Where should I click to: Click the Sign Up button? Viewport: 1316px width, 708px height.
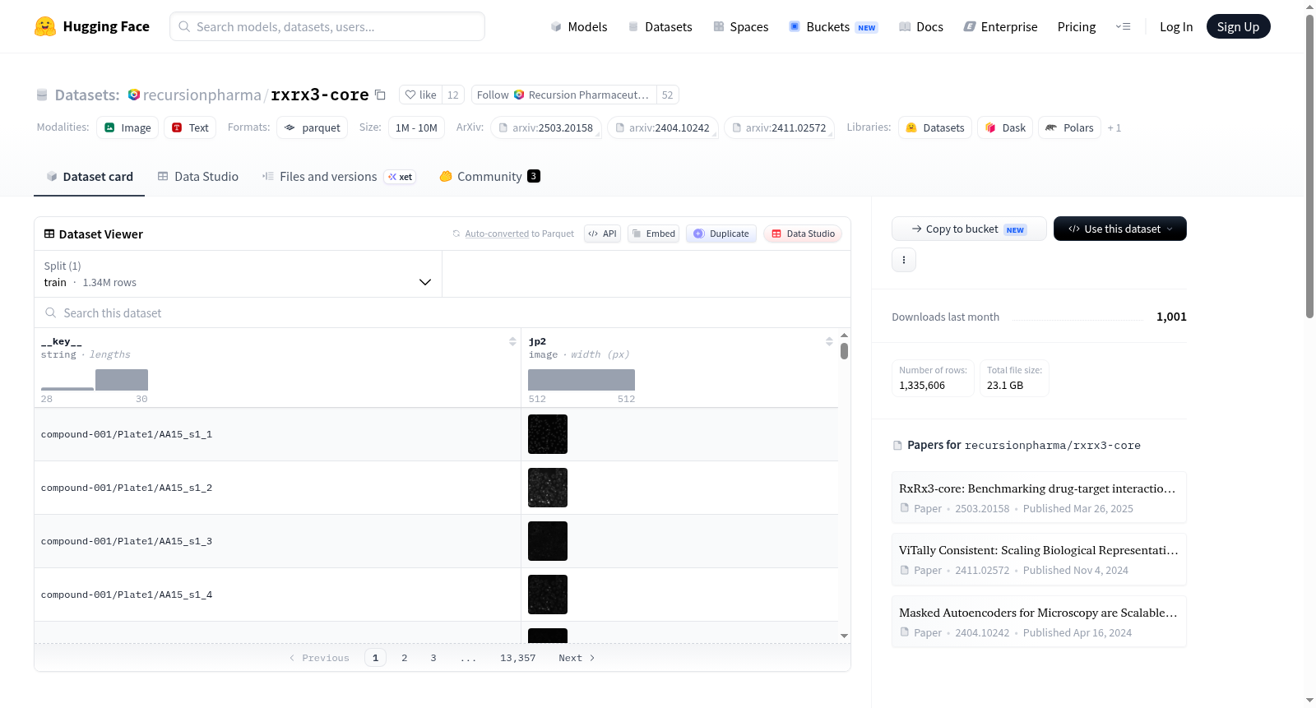point(1238,26)
